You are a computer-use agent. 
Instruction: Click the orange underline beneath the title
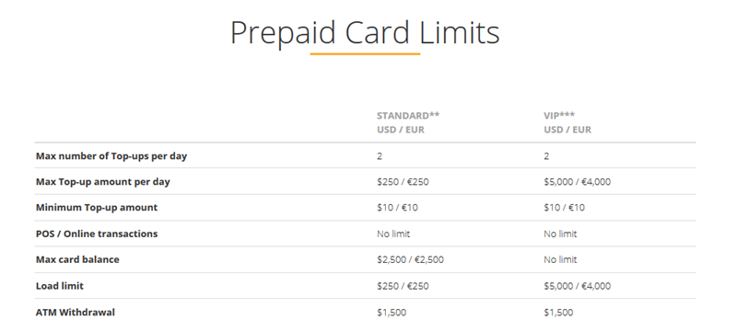click(x=365, y=54)
